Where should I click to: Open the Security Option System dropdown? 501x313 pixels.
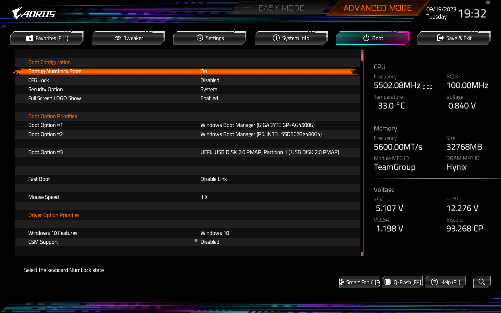click(208, 89)
